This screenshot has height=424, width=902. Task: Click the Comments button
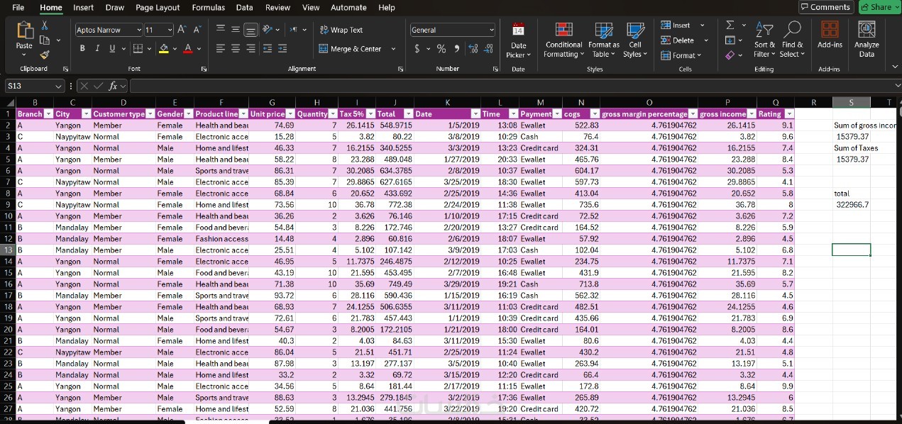tap(825, 7)
